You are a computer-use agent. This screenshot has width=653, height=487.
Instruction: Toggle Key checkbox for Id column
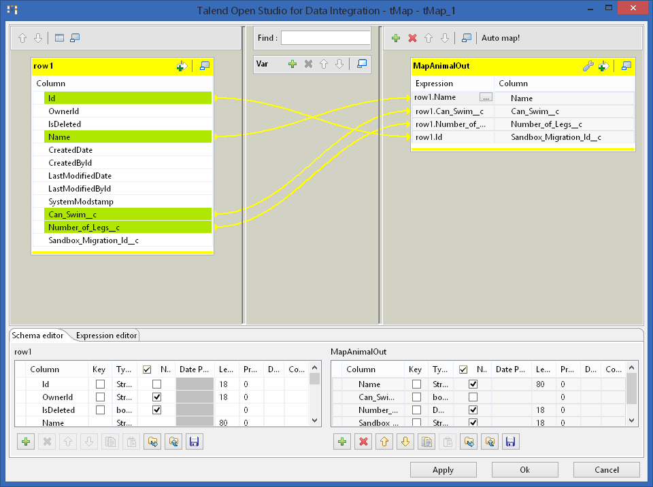point(101,384)
